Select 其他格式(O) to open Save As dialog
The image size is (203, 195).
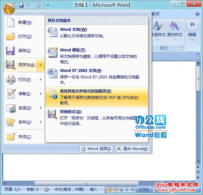tap(97, 117)
